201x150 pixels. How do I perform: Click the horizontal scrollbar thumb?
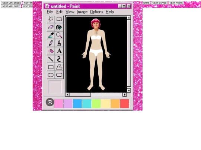coord(80,94)
